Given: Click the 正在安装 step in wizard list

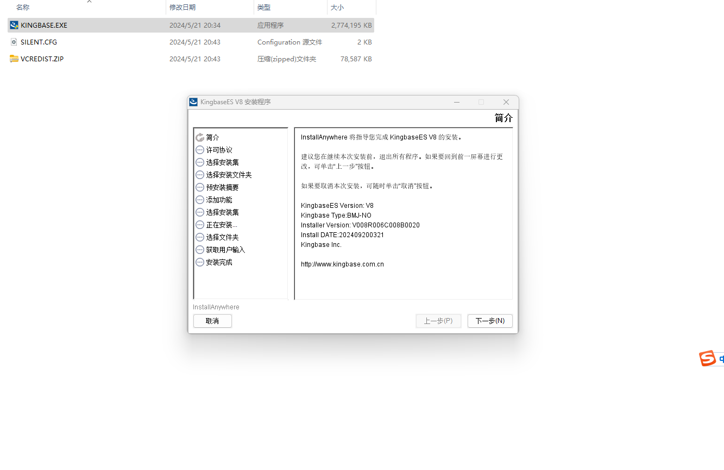Looking at the screenshot, I should click(221, 224).
